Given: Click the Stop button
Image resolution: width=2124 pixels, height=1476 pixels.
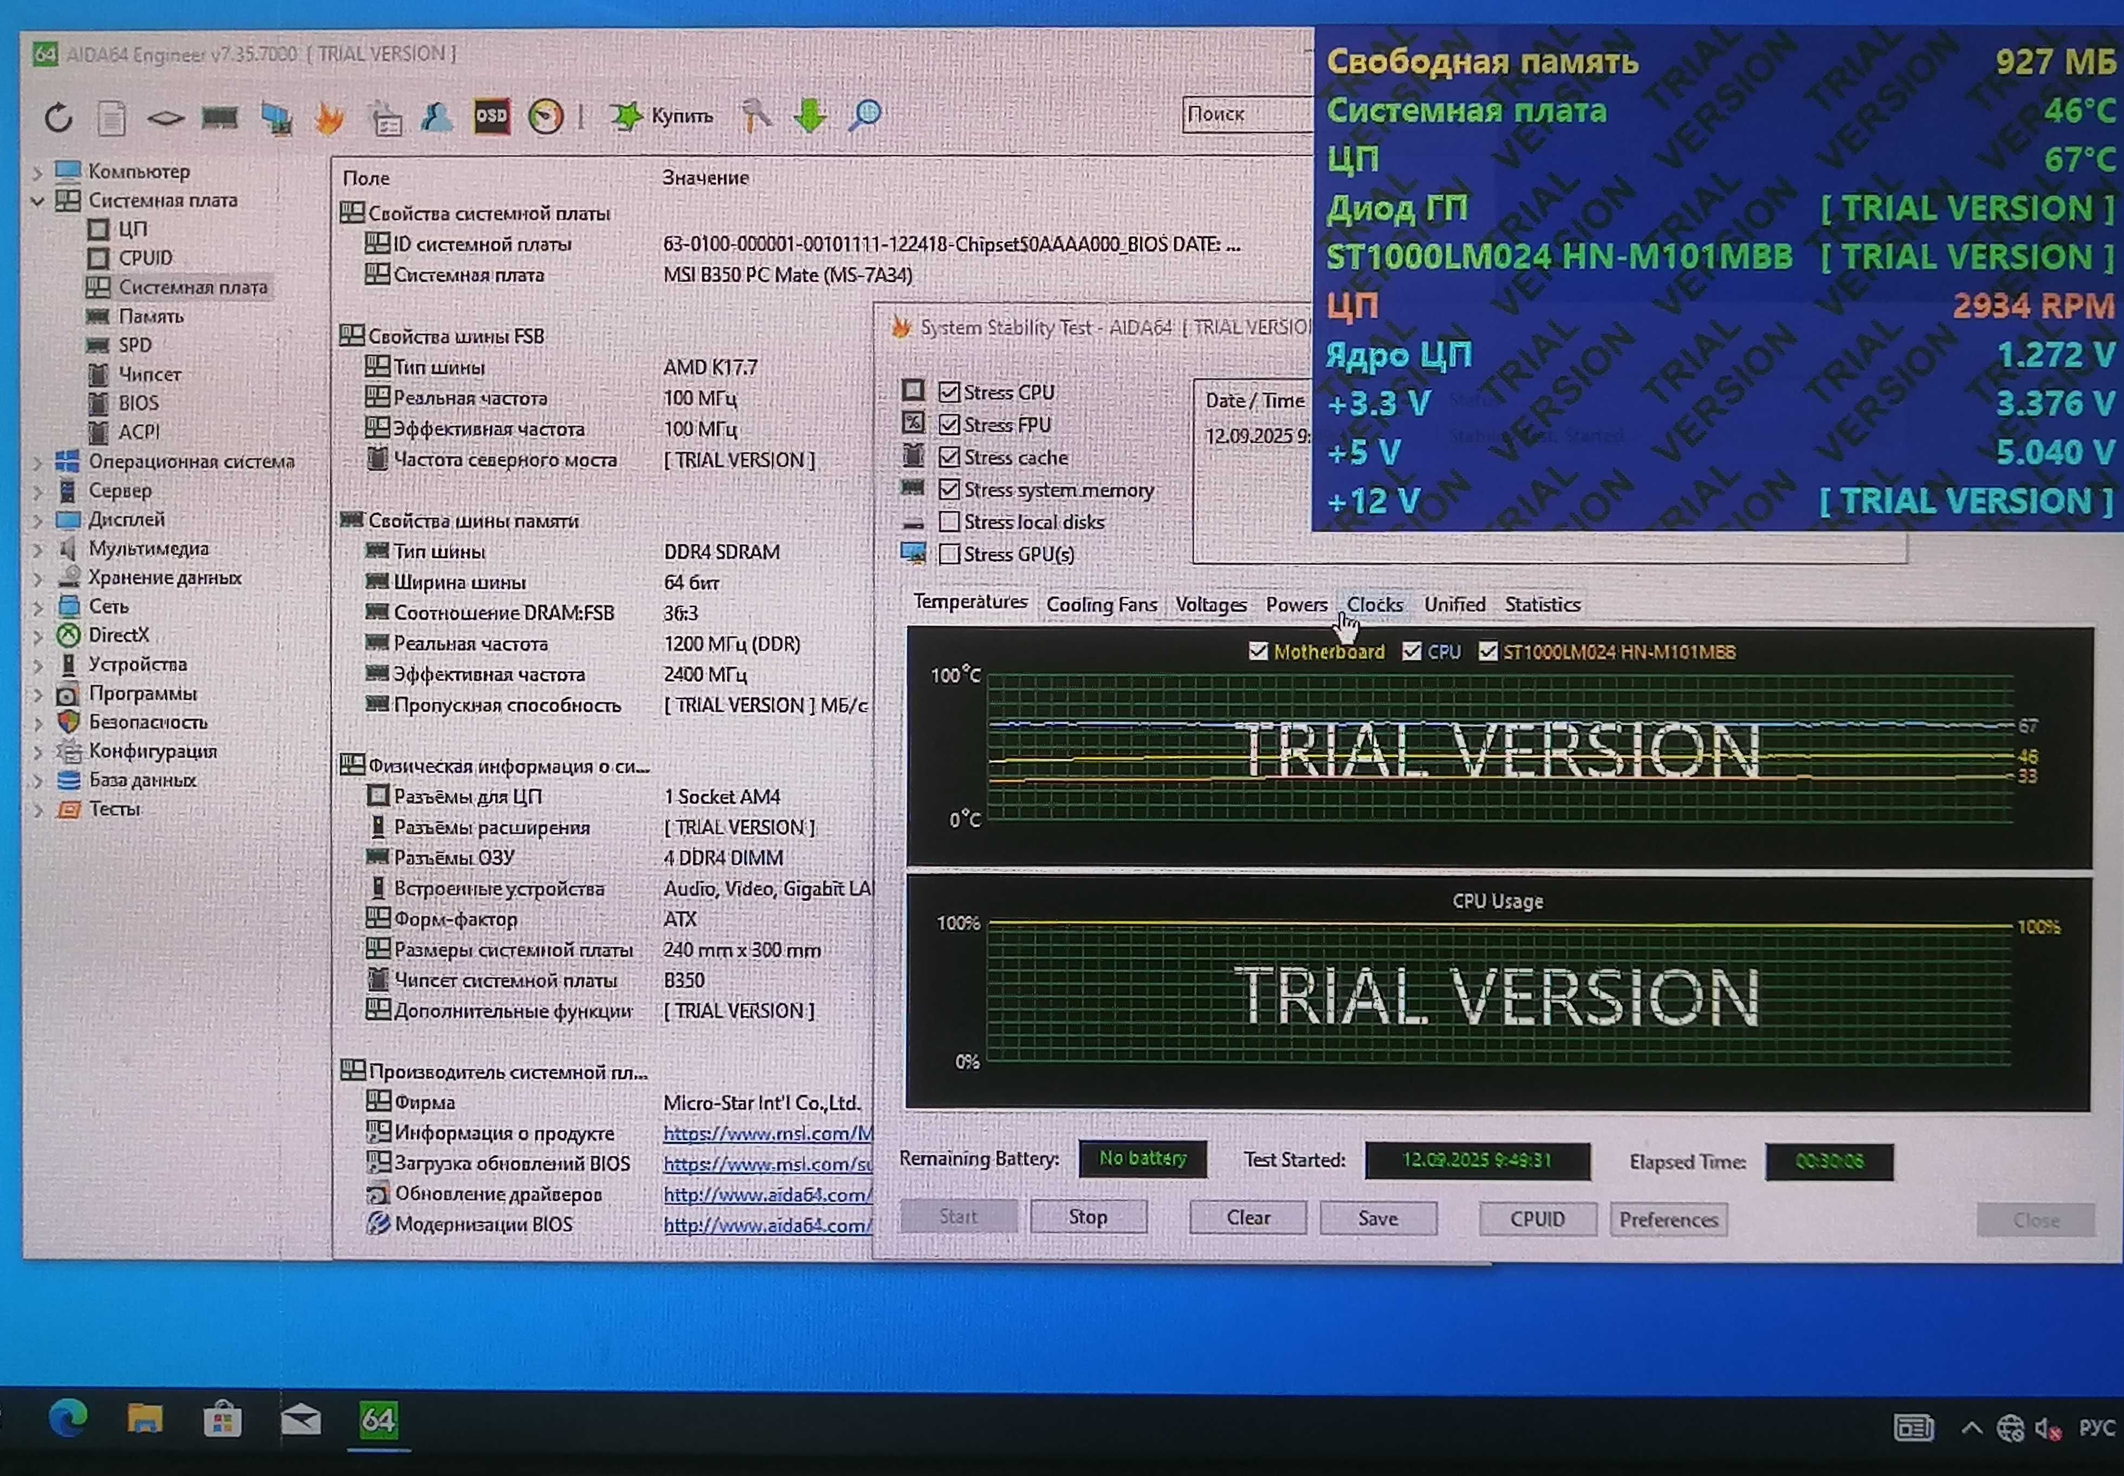Looking at the screenshot, I should tap(1088, 1217).
